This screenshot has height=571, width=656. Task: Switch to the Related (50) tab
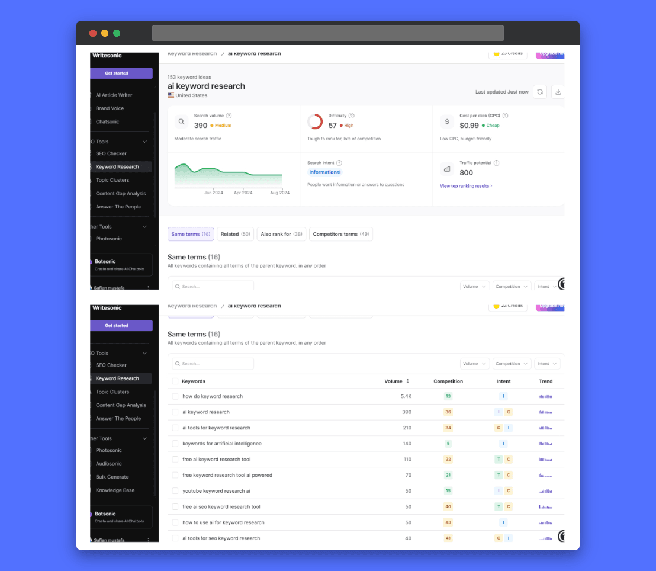236,234
